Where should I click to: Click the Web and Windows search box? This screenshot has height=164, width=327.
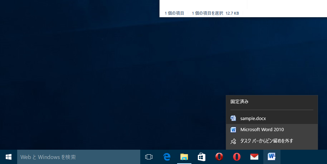tap(79, 157)
